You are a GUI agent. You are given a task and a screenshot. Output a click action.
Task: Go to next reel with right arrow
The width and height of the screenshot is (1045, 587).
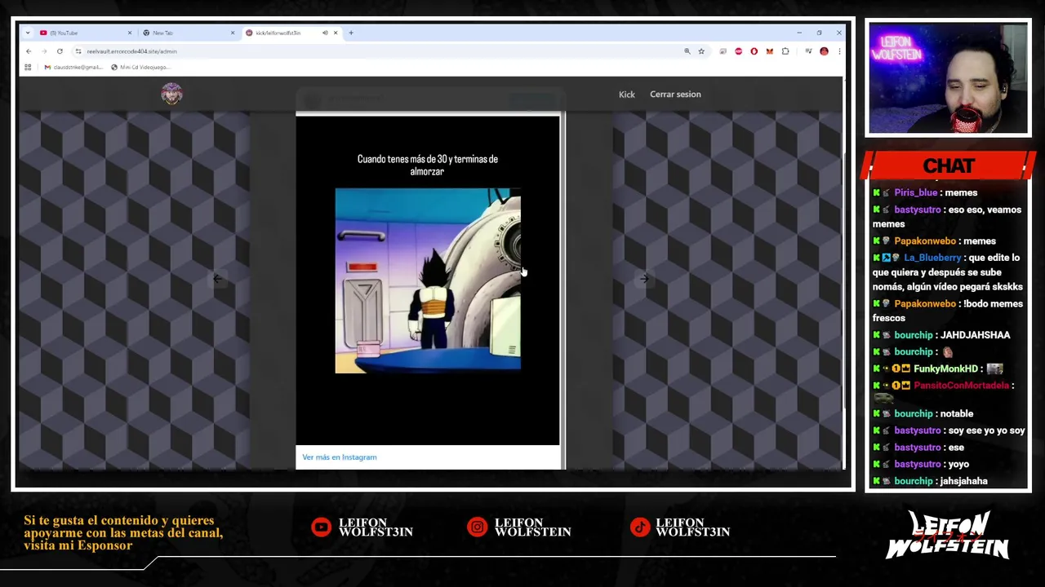(644, 279)
